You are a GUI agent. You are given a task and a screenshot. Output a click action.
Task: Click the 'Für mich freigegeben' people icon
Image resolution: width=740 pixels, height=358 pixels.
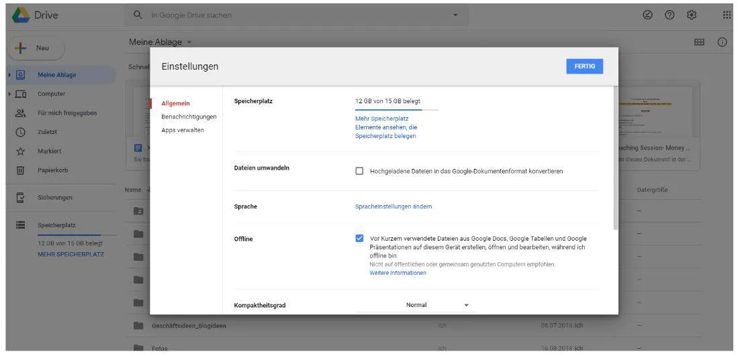click(20, 113)
